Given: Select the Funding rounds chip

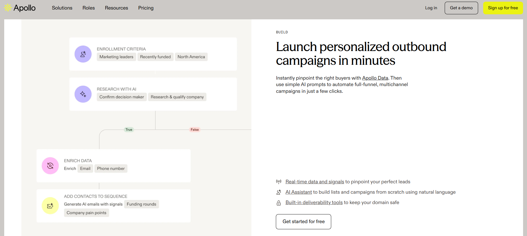Looking at the screenshot, I should 142,204.
